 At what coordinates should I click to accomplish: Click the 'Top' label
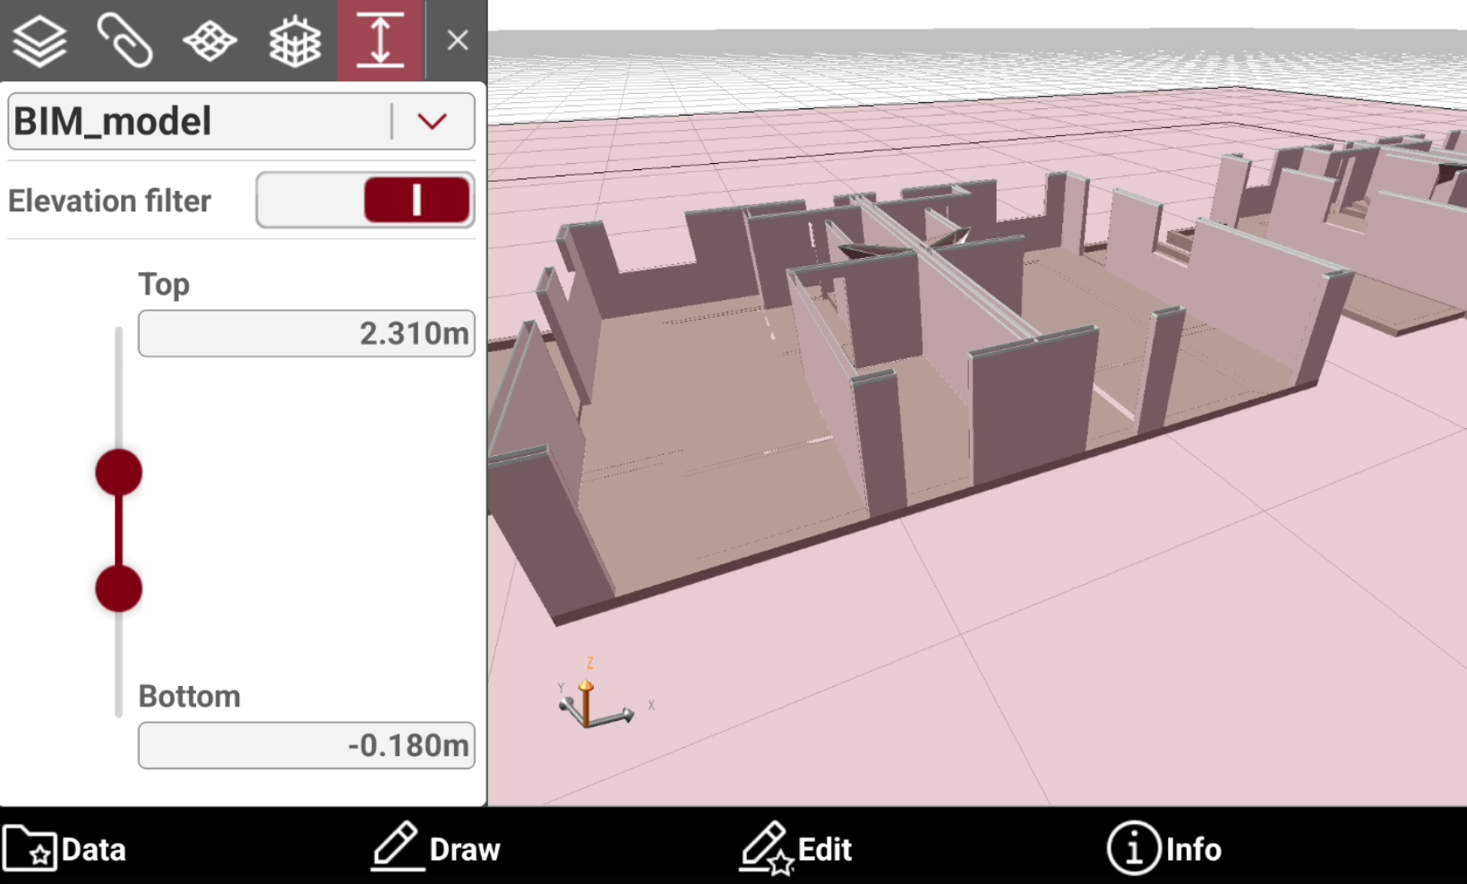point(164,285)
